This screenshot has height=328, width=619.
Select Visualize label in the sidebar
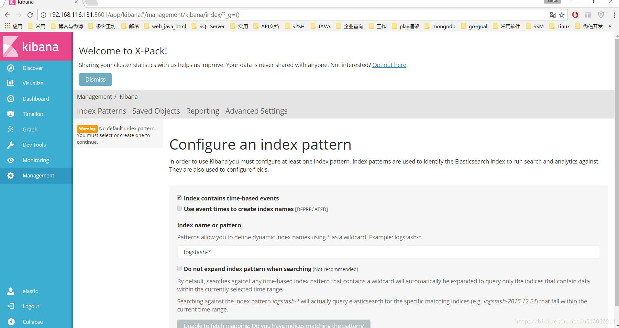click(33, 83)
